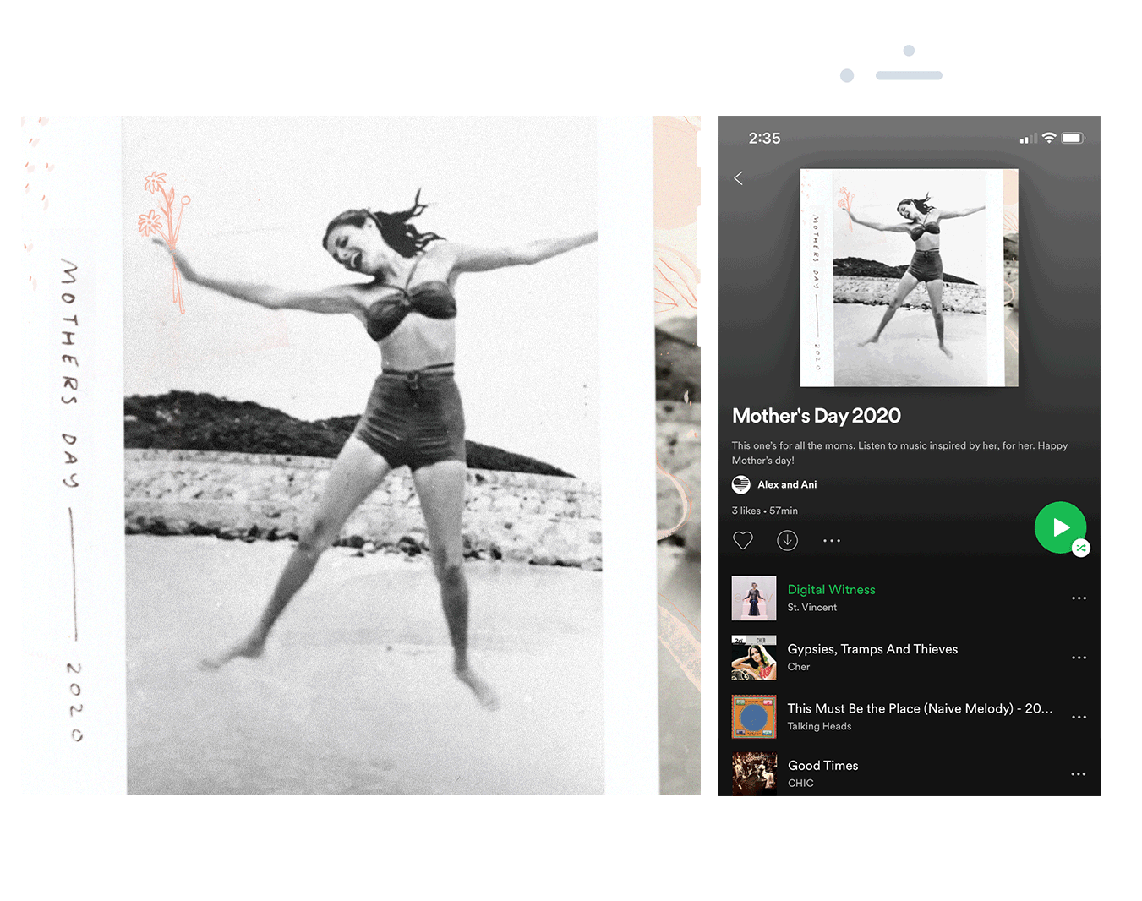Open options for Good Times by CHIC
This screenshot has width=1142, height=901.
[1079, 773]
